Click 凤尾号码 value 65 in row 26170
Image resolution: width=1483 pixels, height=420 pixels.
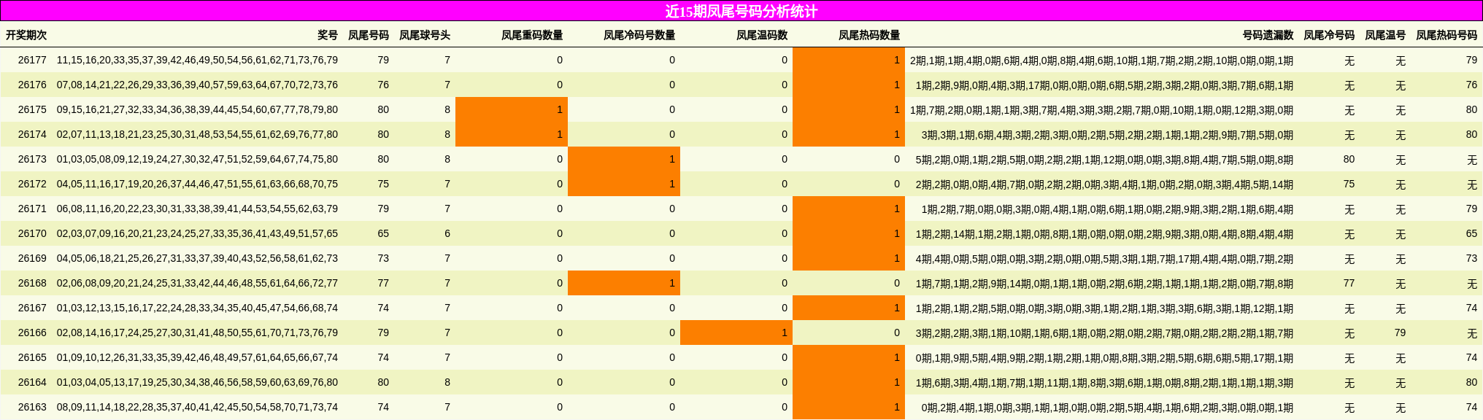(383, 233)
